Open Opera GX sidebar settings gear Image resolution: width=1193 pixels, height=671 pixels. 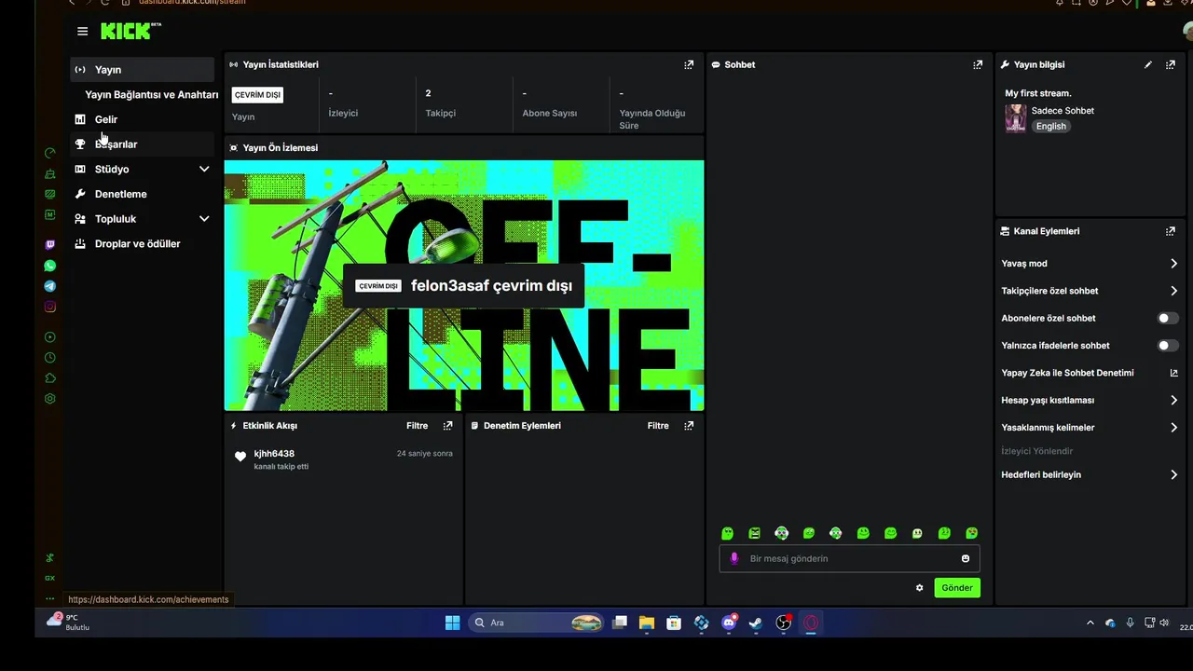click(x=50, y=399)
